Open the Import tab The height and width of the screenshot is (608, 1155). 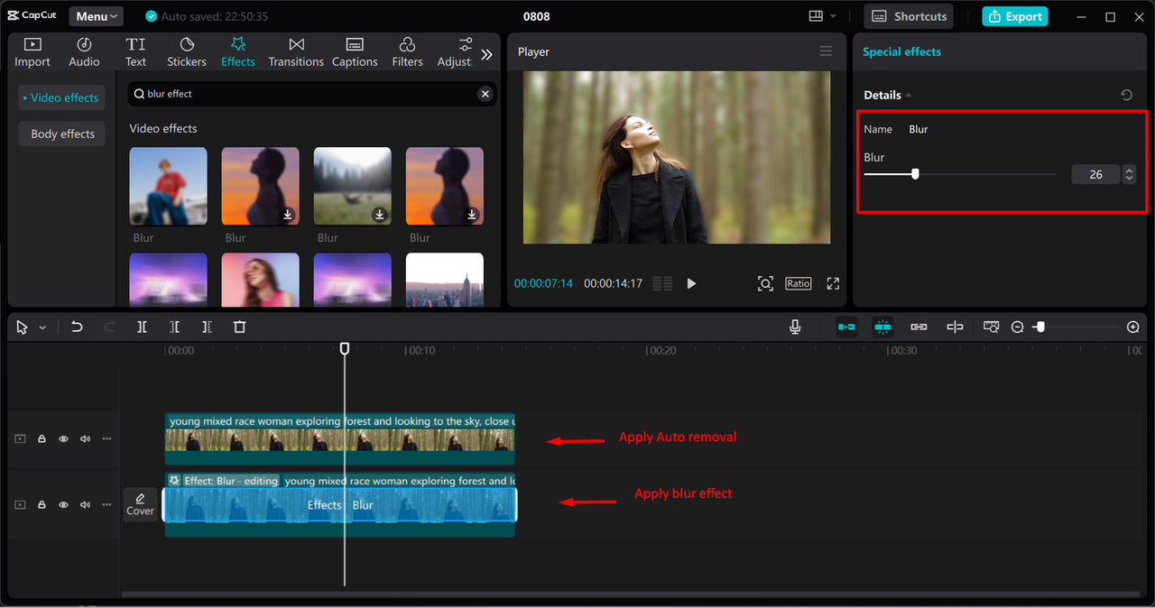point(32,52)
